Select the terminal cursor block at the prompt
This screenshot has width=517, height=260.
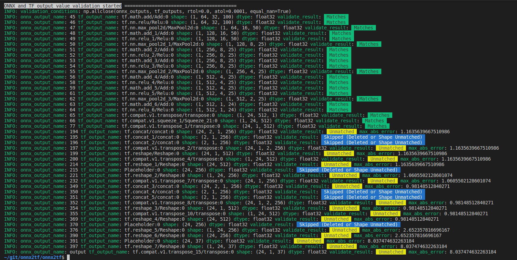pyautogui.click(x=68, y=257)
